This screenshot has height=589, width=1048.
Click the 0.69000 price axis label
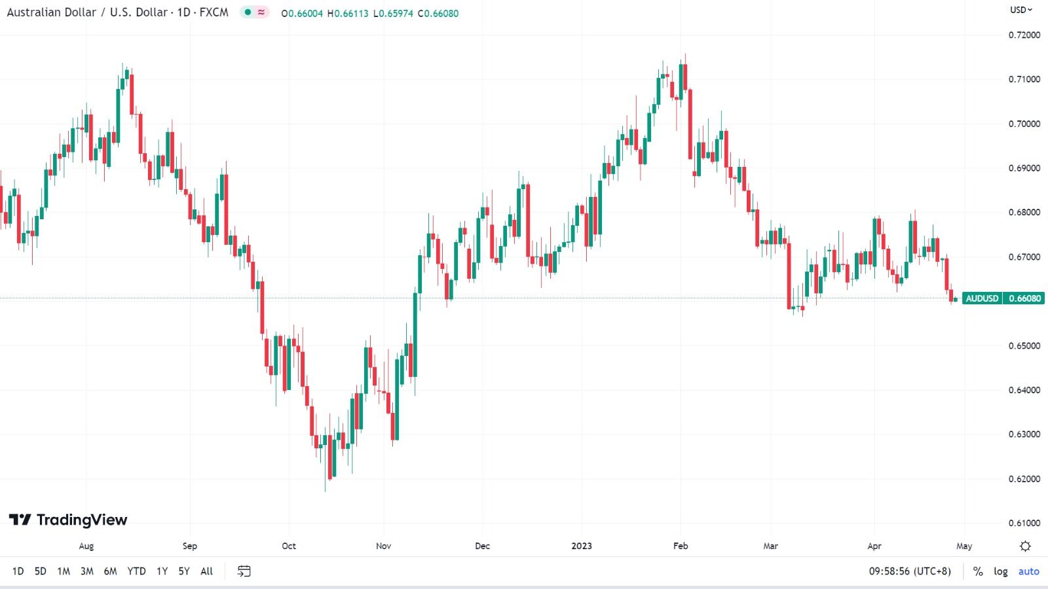1024,168
